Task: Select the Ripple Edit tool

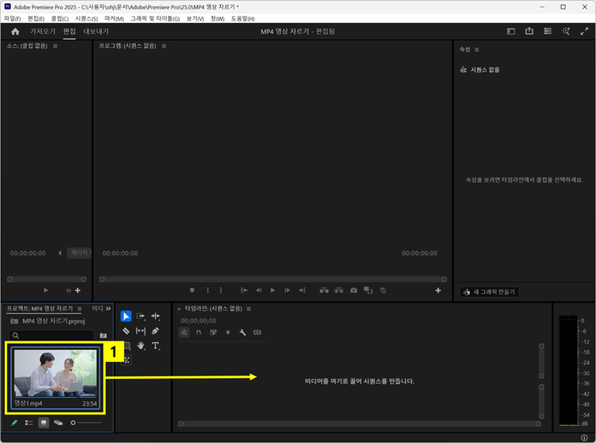Action: point(156,316)
